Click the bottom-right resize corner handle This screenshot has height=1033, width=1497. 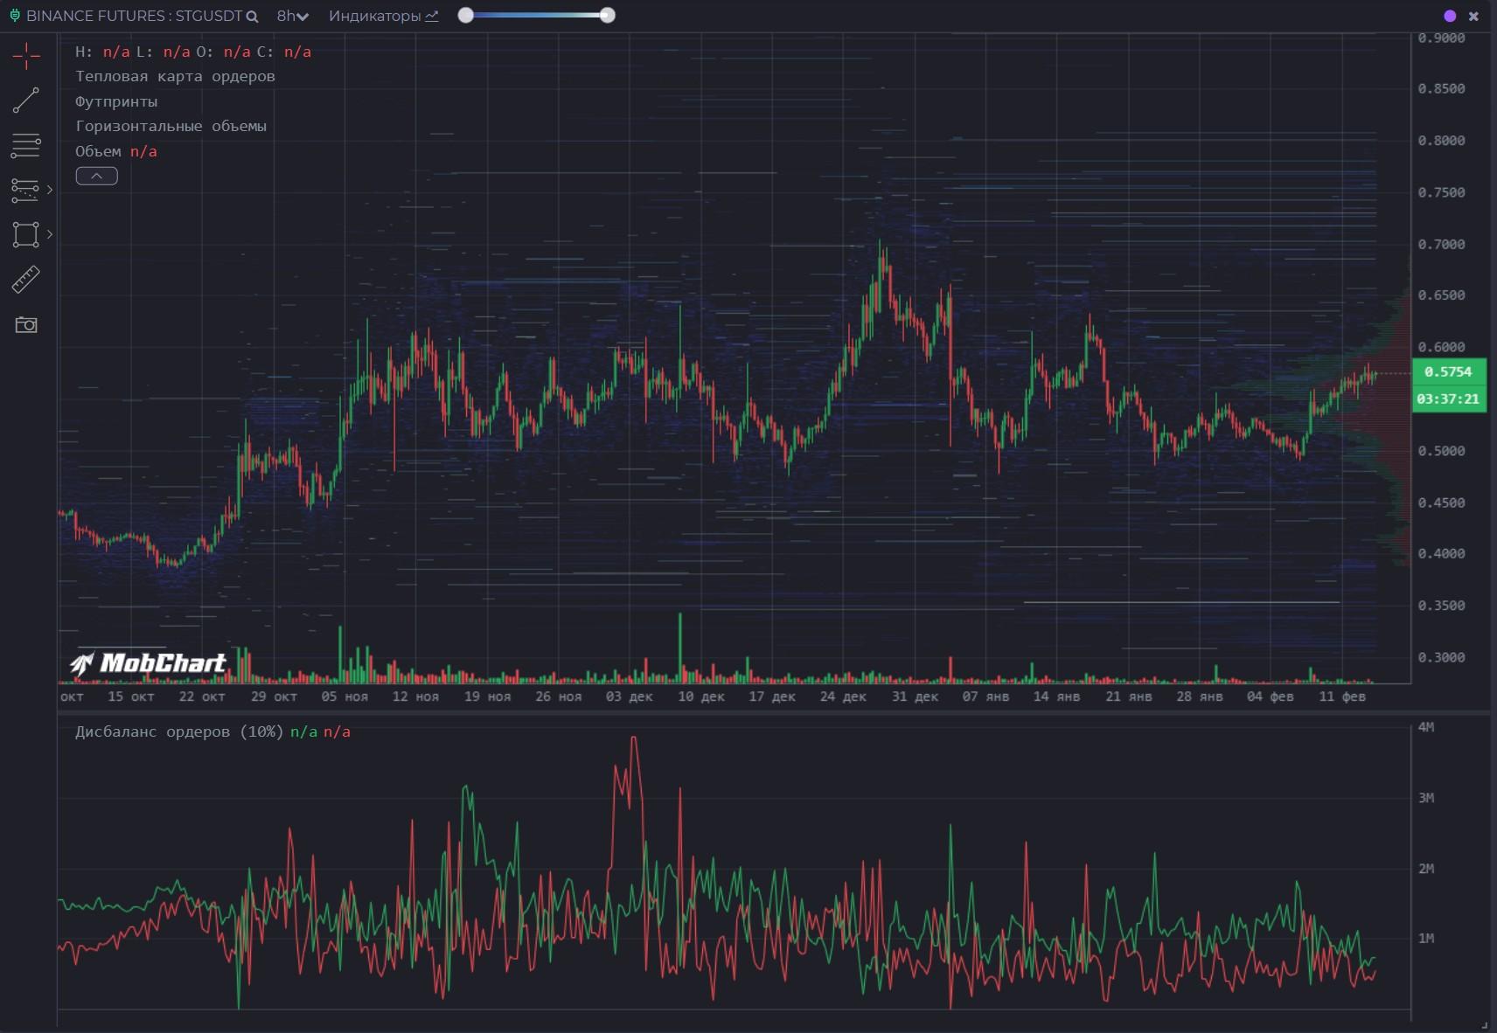click(1485, 1024)
